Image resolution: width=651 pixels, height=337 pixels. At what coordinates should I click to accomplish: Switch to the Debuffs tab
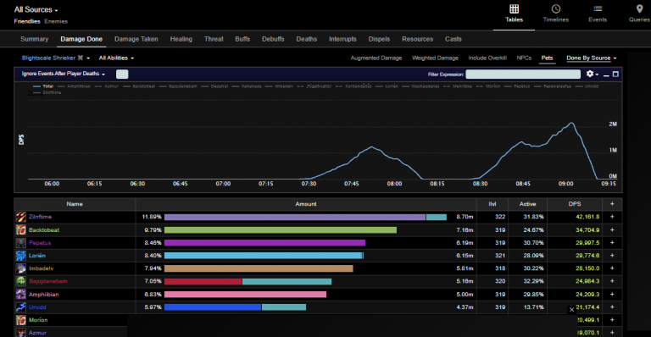tap(273, 39)
